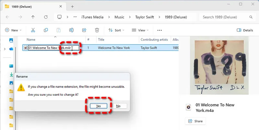Click the OneDrive cloud sidebar icon
The height and width of the screenshot is (130, 259).
point(11,49)
